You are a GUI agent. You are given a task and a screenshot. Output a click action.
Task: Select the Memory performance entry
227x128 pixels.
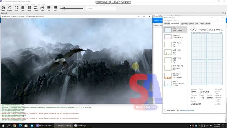(x=175, y=37)
